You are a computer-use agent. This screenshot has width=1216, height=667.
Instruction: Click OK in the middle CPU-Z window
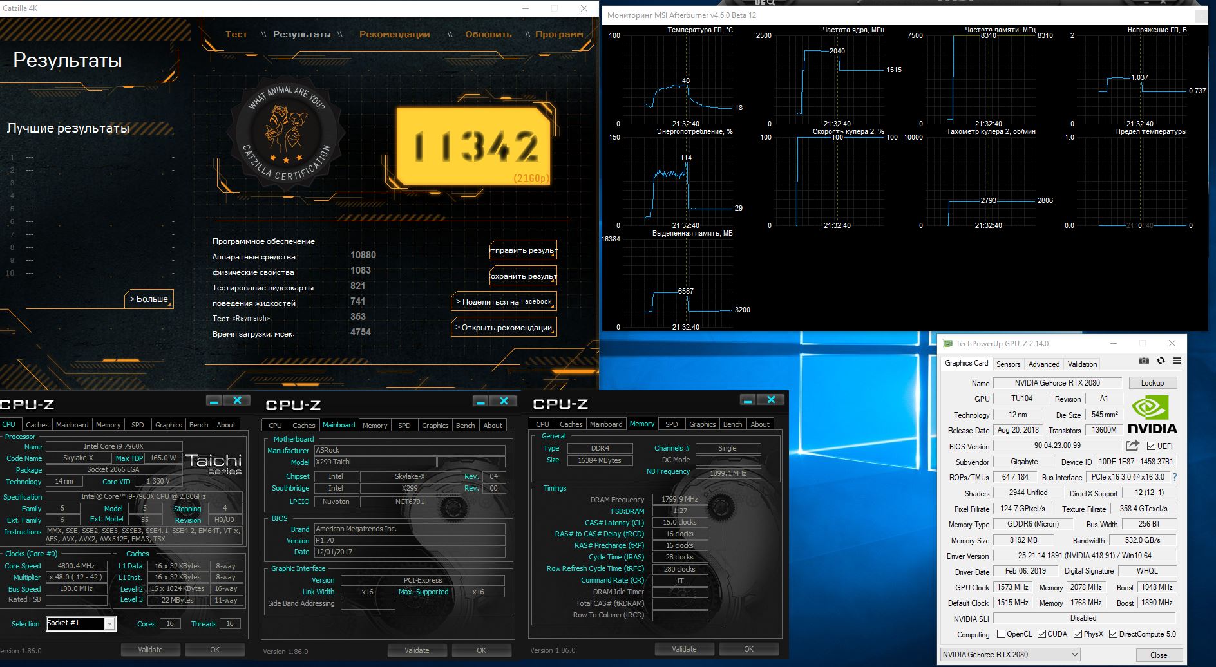481,650
